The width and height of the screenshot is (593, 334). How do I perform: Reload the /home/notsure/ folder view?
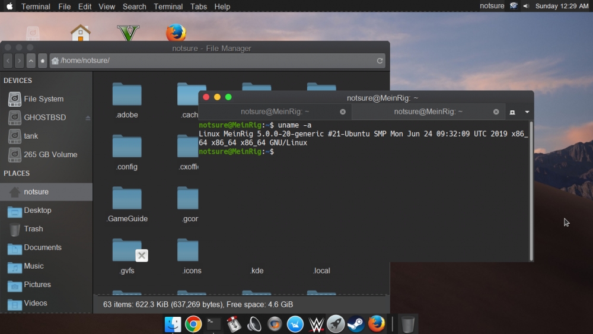point(380,61)
